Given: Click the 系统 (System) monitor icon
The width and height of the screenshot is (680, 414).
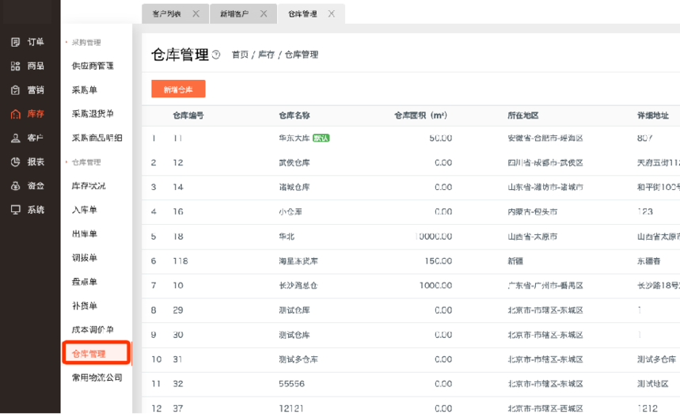Looking at the screenshot, I should [x=16, y=210].
